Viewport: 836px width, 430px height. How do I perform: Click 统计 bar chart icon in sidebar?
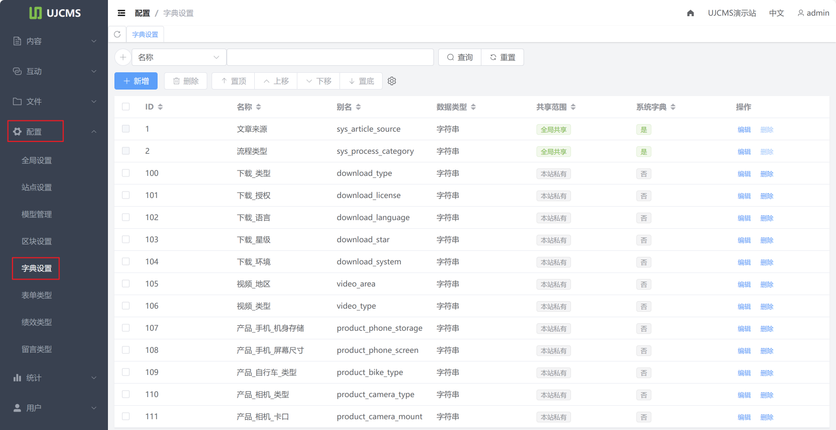17,378
